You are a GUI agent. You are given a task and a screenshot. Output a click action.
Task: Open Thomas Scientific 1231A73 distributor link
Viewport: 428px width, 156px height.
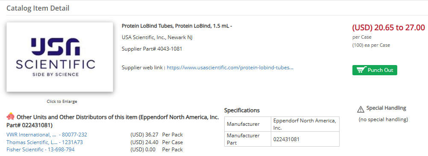(44, 142)
